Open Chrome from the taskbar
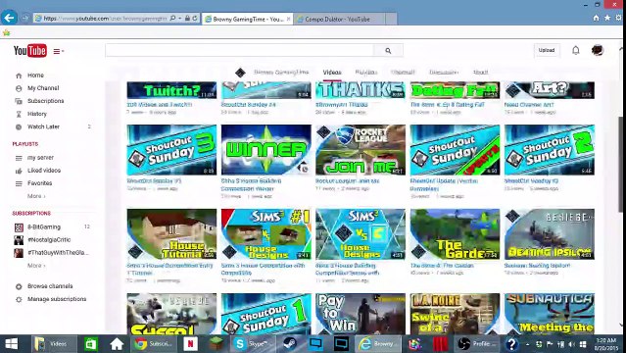This screenshot has height=353, width=626. click(x=154, y=344)
